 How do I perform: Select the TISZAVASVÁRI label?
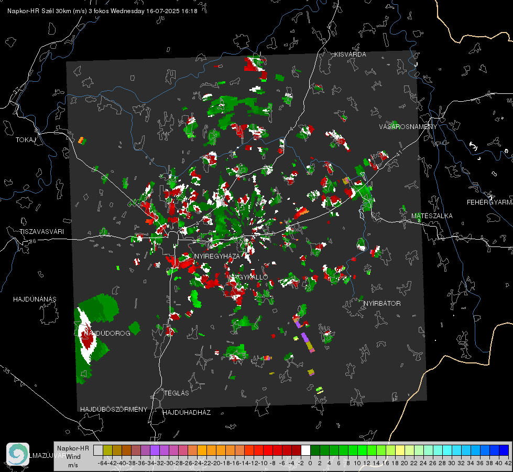click(41, 232)
